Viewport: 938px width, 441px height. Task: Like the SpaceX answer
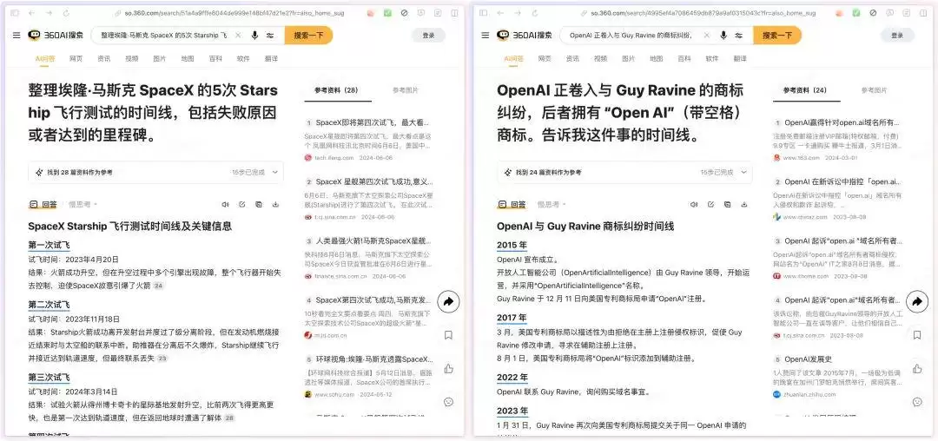[x=448, y=369]
